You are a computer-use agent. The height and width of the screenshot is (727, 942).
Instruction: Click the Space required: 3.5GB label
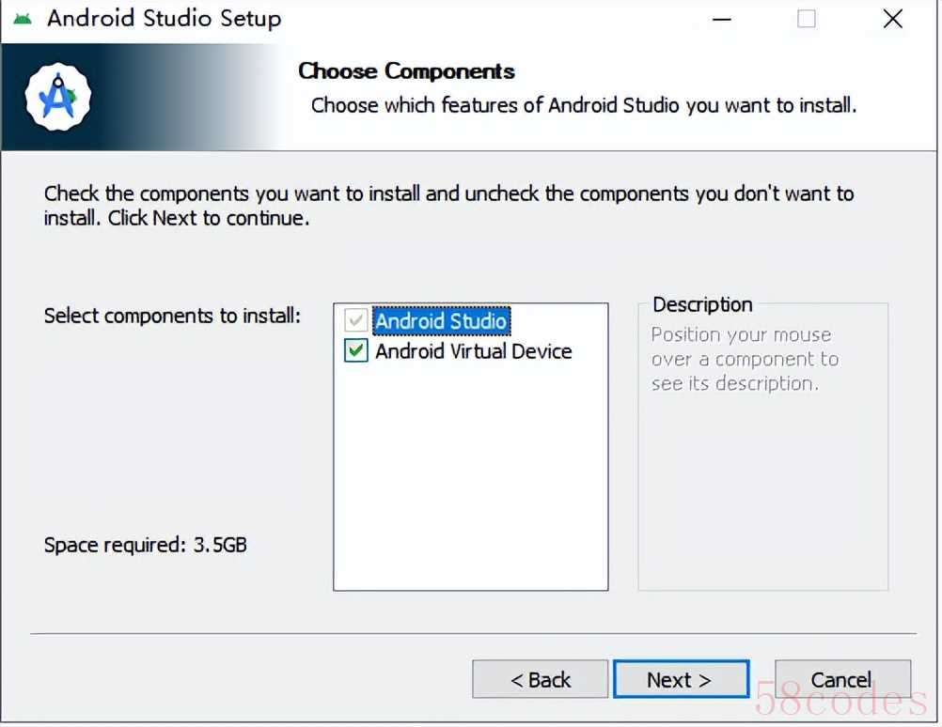[146, 545]
